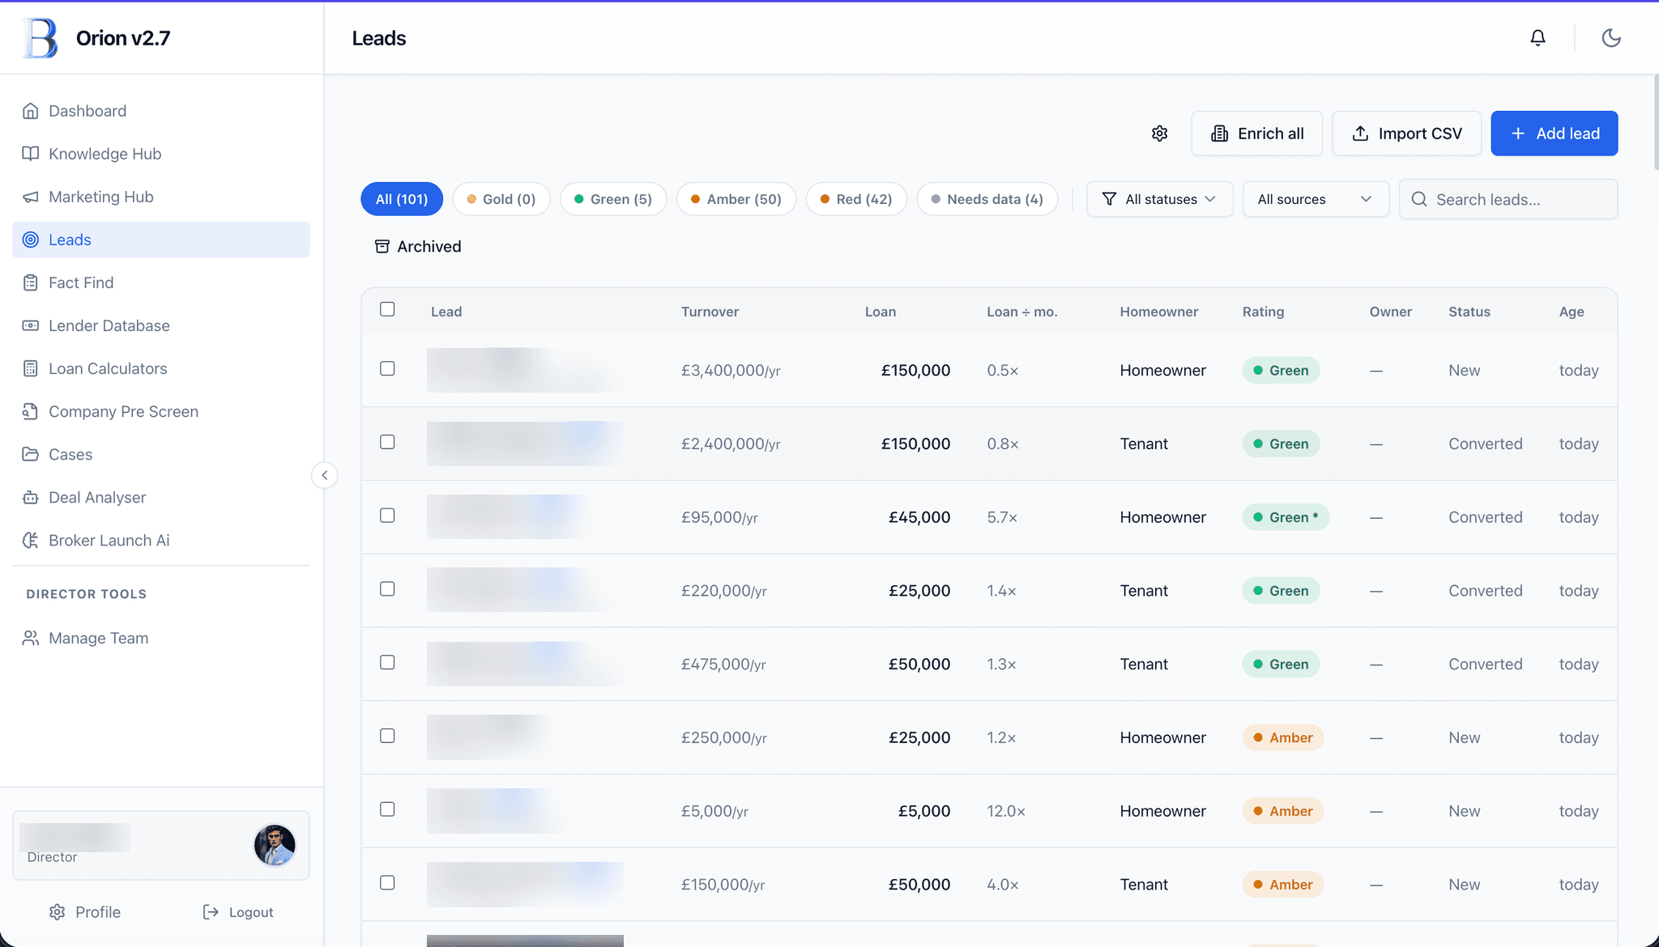The image size is (1659, 947).
Task: Show All (101) leads tab
Action: click(402, 199)
